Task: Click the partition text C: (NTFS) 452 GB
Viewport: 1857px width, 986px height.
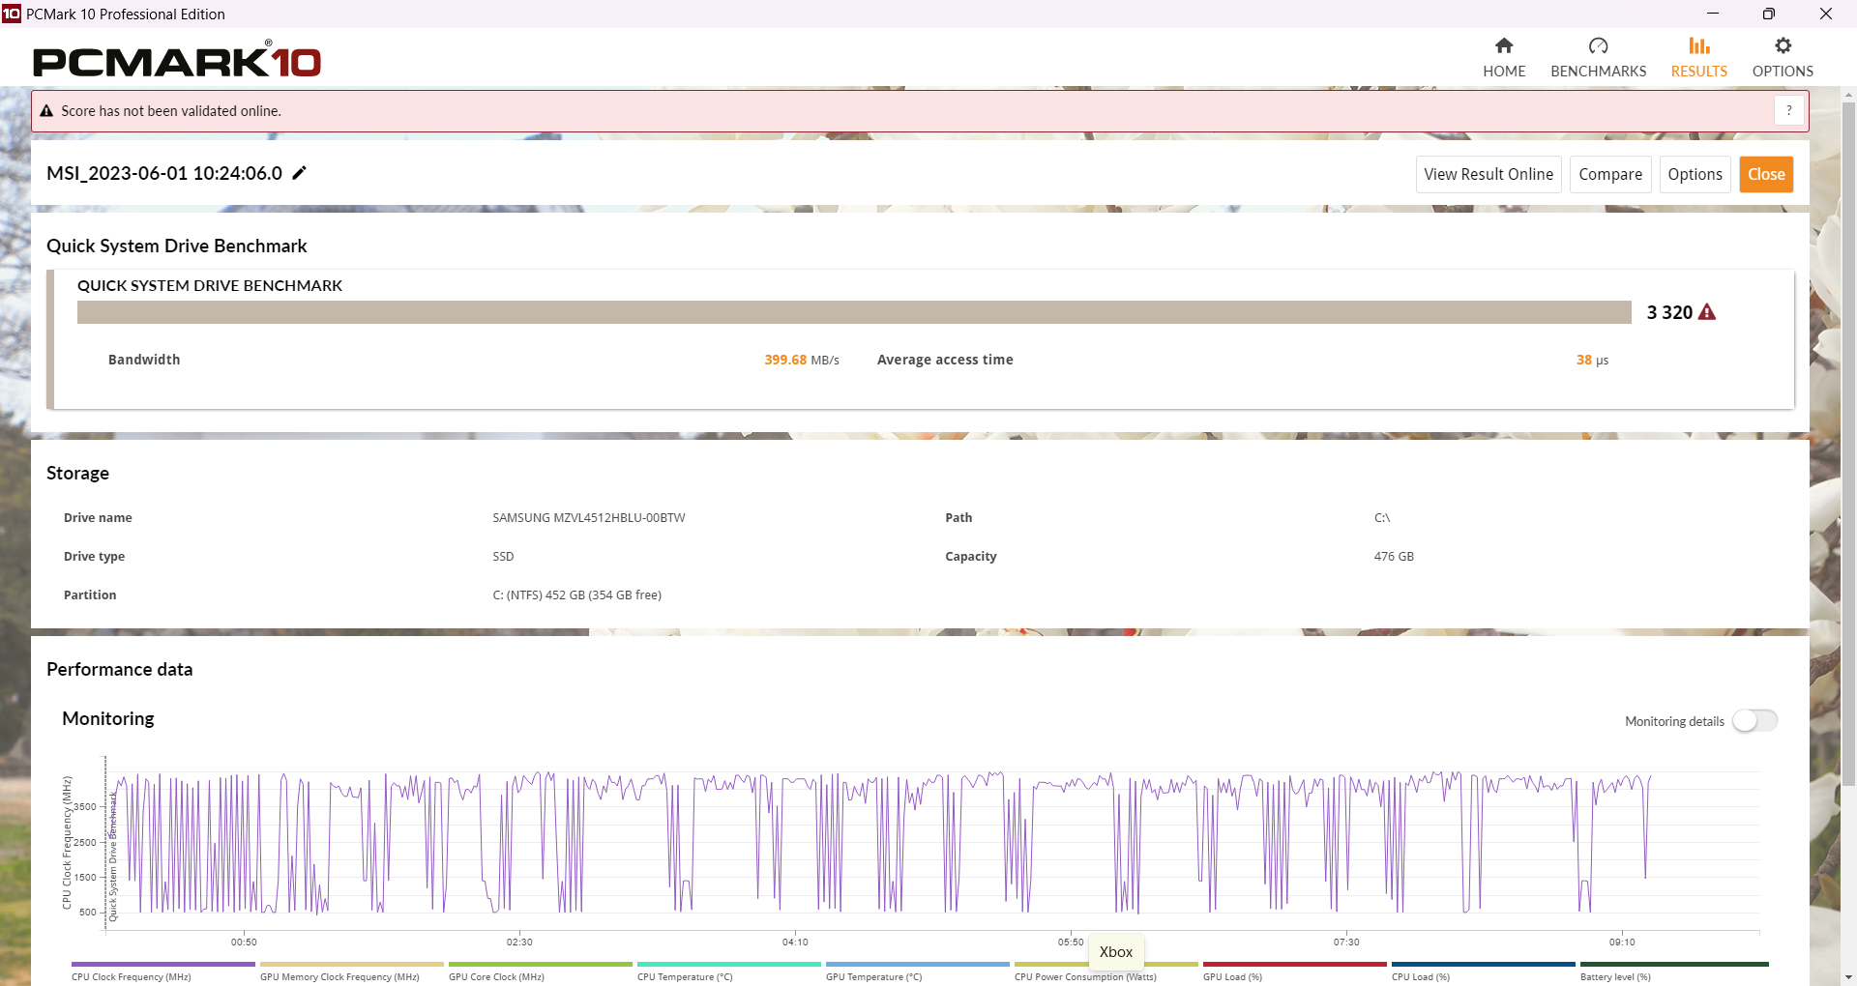Action: coord(576,595)
